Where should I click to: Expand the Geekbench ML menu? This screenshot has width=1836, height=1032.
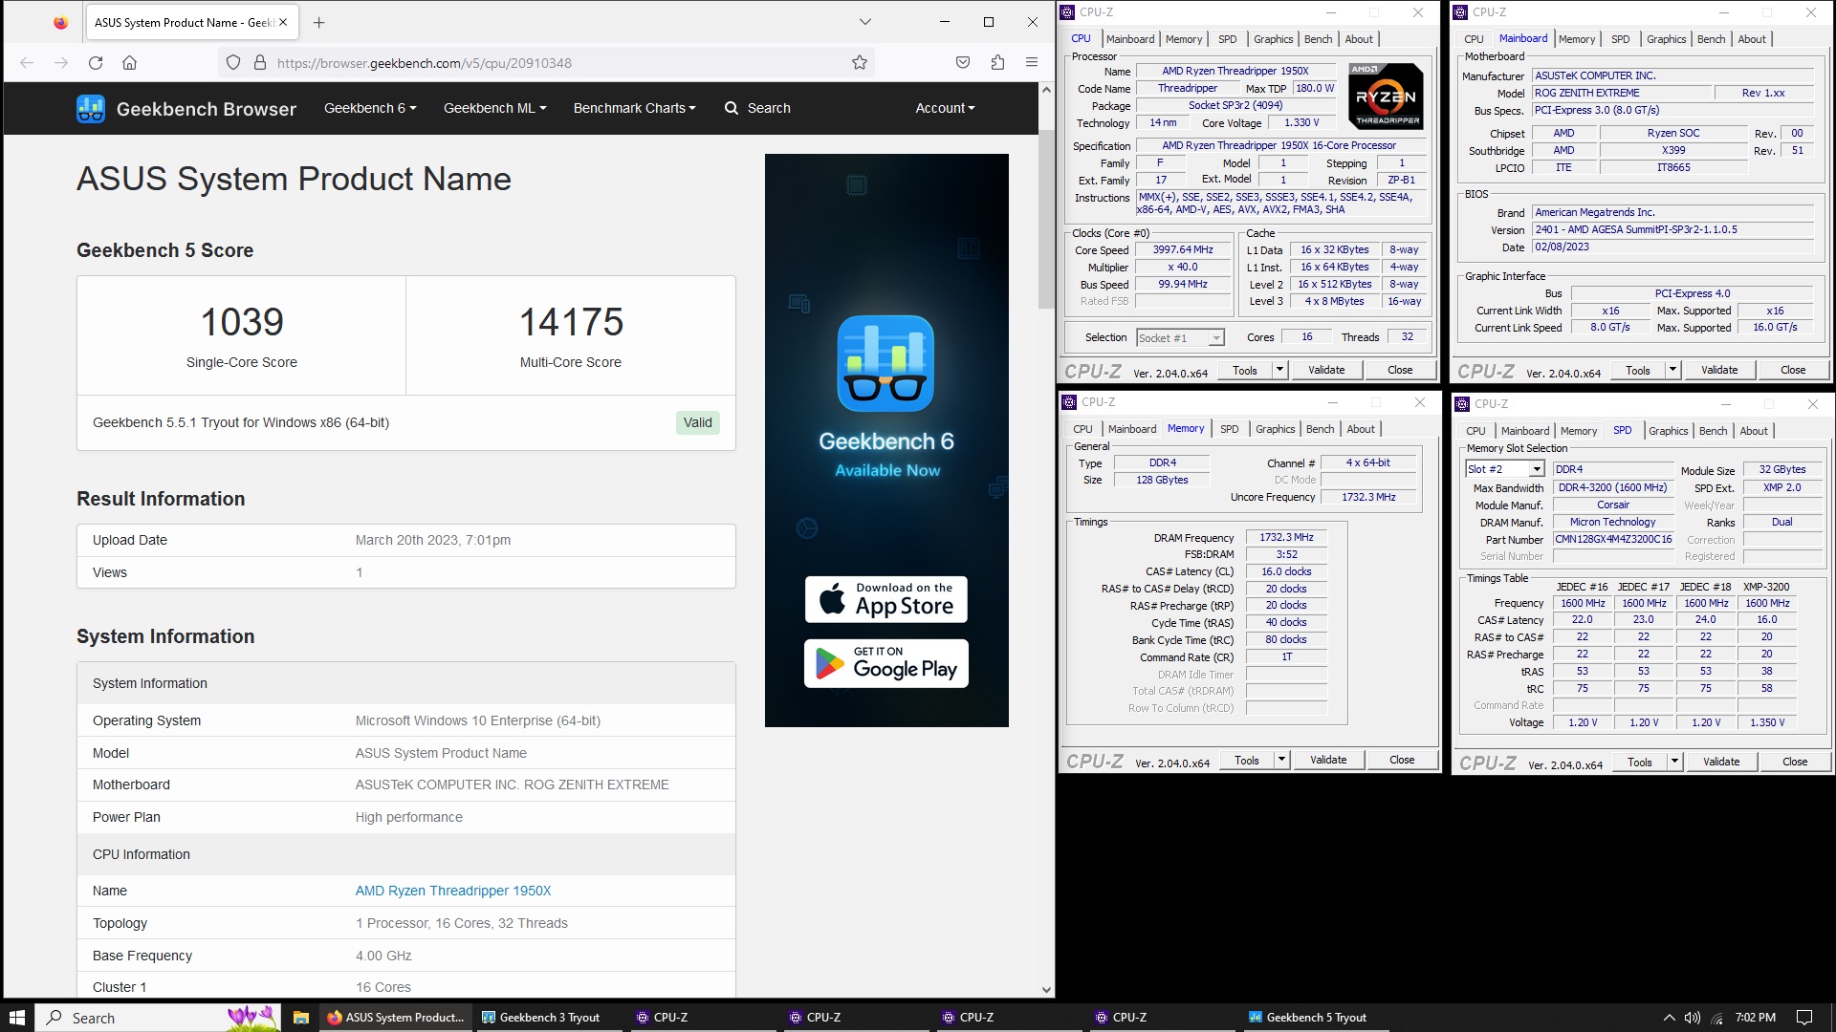[x=494, y=108]
